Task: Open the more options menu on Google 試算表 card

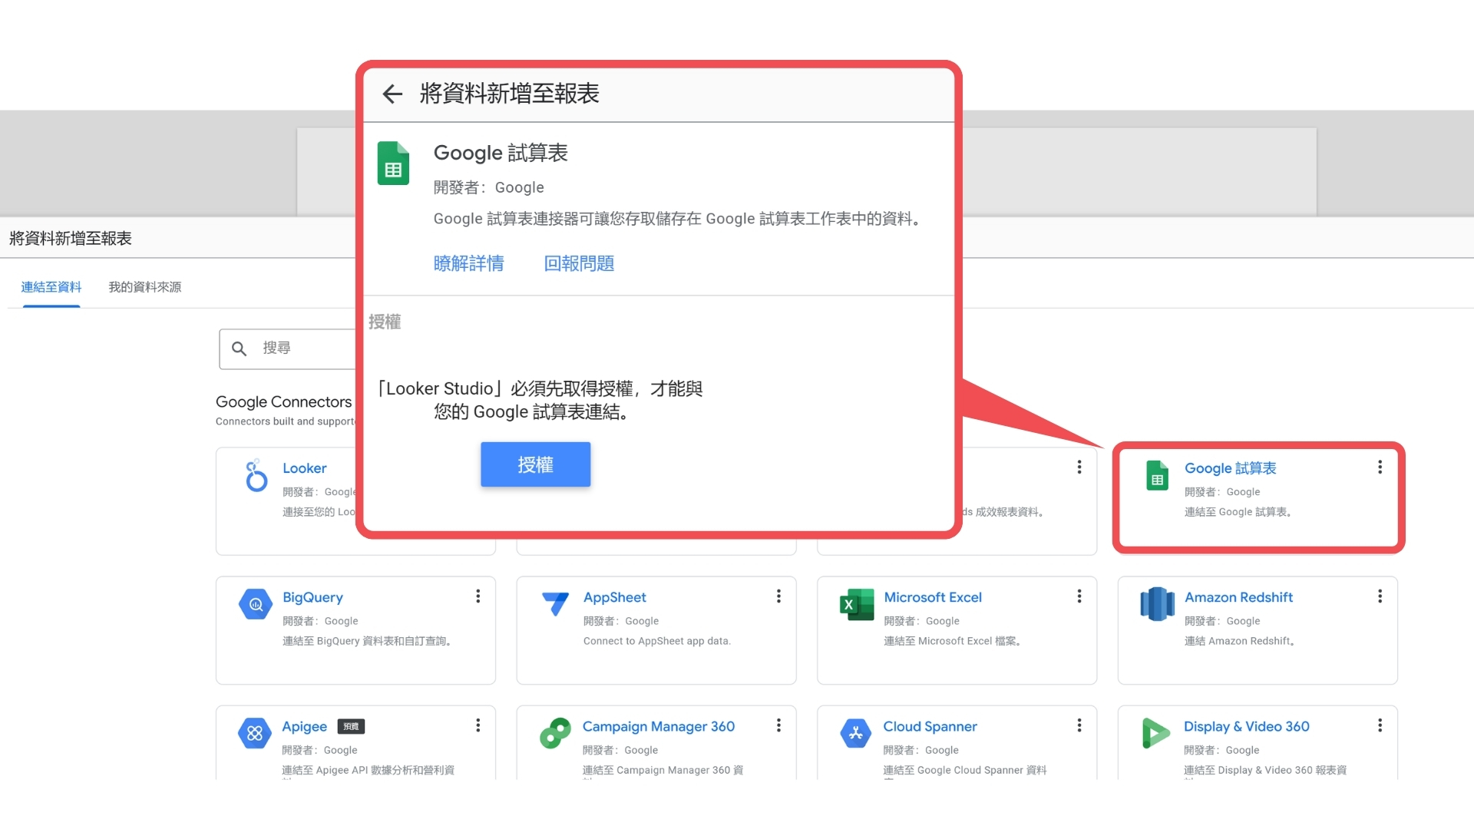Action: (x=1380, y=467)
